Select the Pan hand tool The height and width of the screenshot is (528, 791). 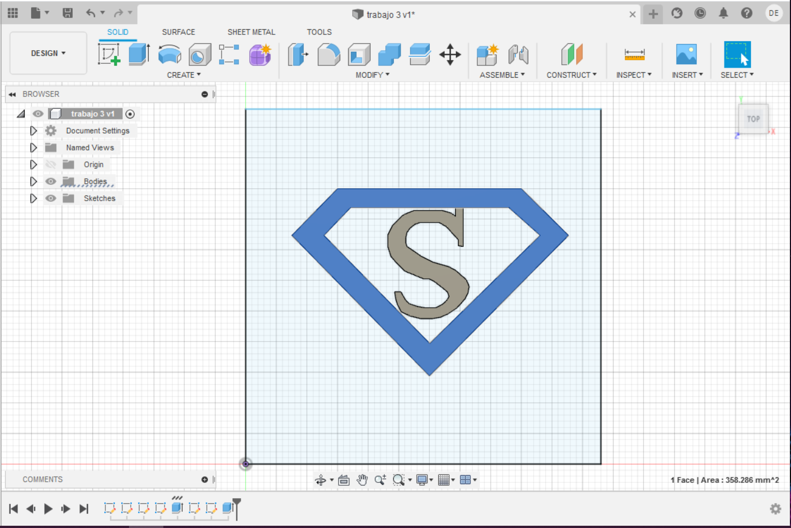[x=362, y=480]
